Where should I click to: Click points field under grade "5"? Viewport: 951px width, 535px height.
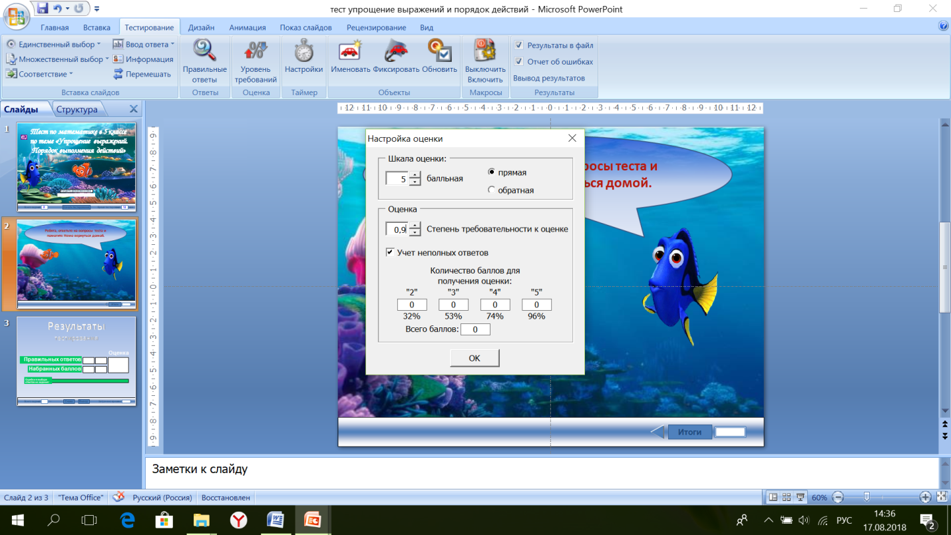click(536, 305)
